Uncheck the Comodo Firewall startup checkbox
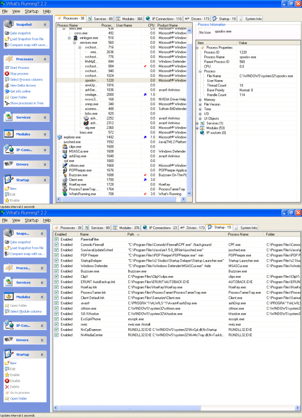 tap(56, 245)
